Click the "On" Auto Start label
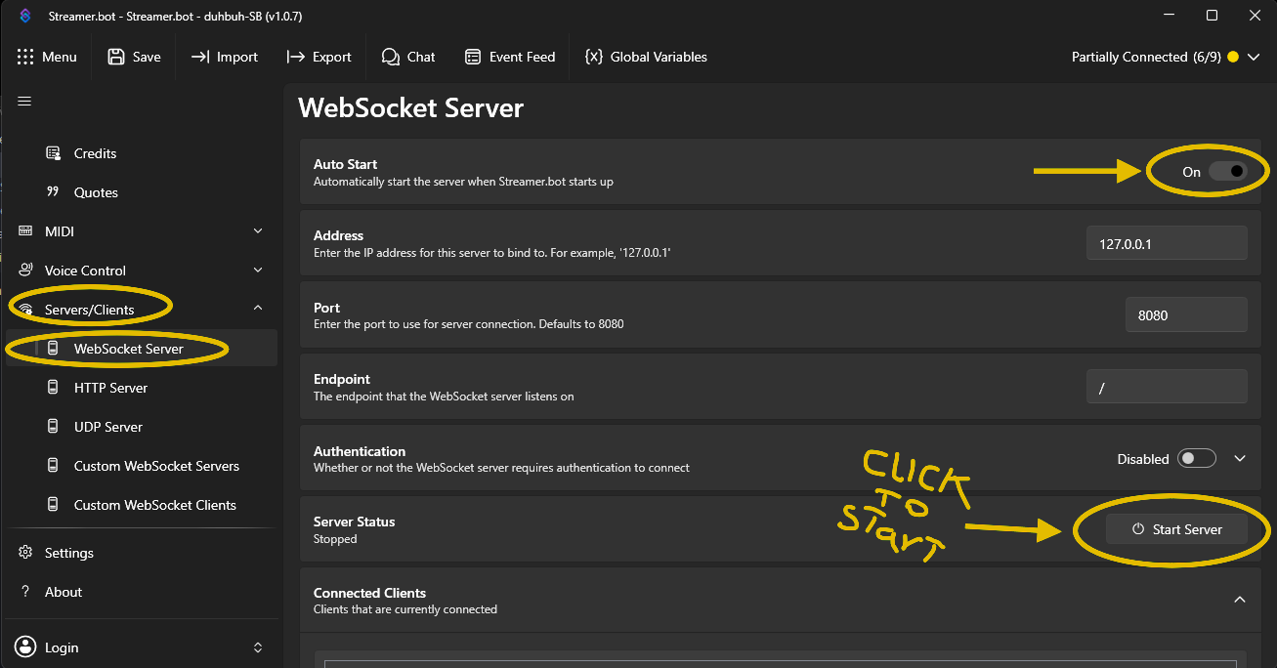This screenshot has height=668, width=1277. point(1191,172)
